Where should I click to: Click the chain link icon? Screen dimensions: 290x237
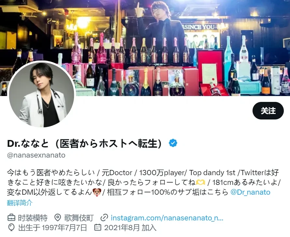tap(104, 217)
